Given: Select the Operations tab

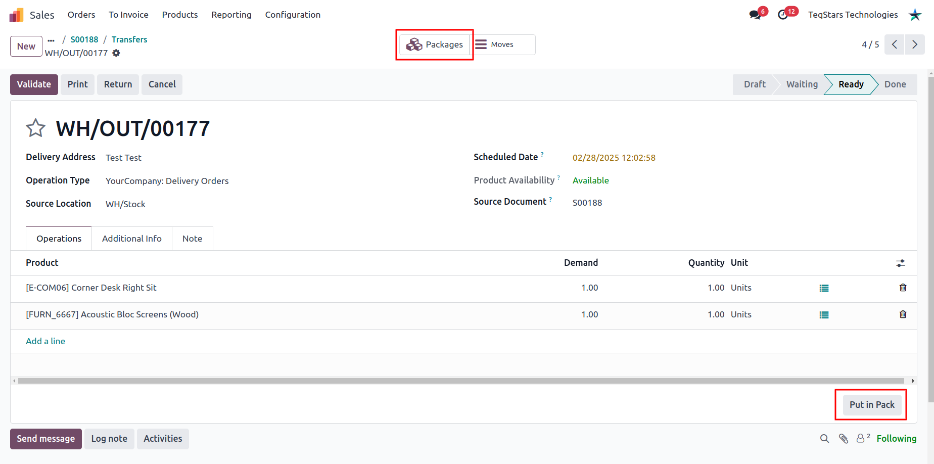Looking at the screenshot, I should coord(59,239).
